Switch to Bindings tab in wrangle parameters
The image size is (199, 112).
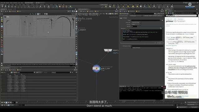click(x=125, y=18)
